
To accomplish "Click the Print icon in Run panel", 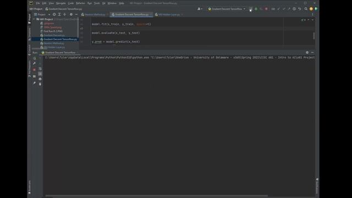I will pos(40,79).
